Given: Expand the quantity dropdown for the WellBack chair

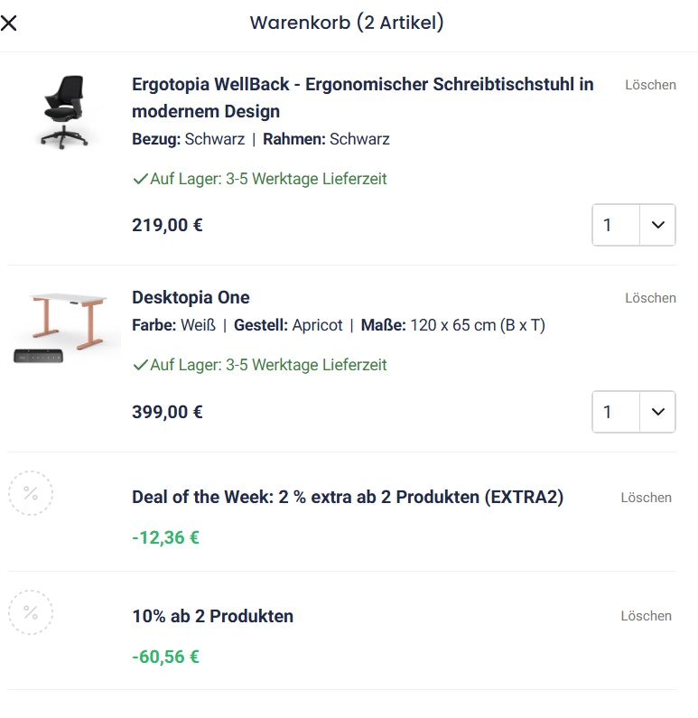Looking at the screenshot, I should (x=633, y=225).
